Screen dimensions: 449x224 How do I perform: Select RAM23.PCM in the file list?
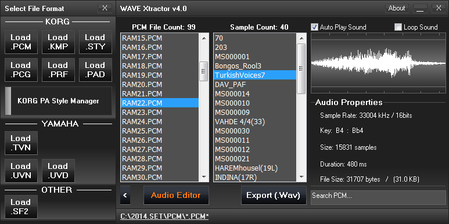point(160,113)
